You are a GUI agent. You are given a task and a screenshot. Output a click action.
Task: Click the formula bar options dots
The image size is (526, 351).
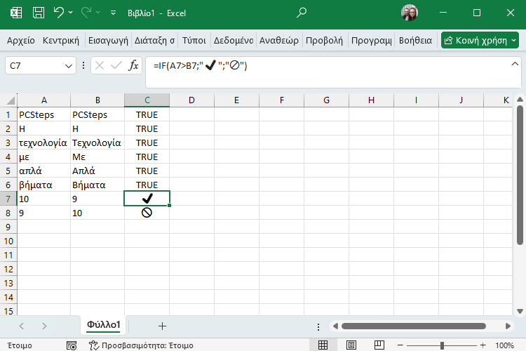[x=83, y=65]
